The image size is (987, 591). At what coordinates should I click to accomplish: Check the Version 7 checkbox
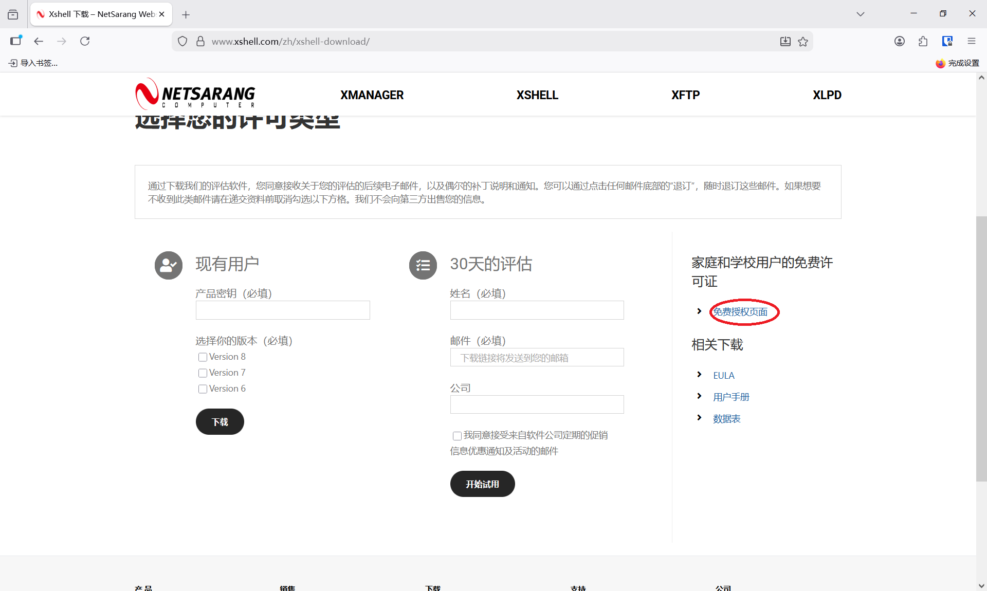(203, 373)
